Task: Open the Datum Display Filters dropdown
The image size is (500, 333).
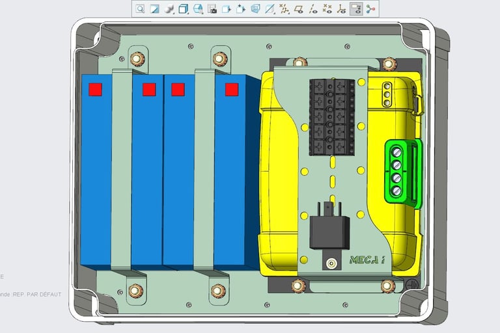Action: click(x=284, y=9)
